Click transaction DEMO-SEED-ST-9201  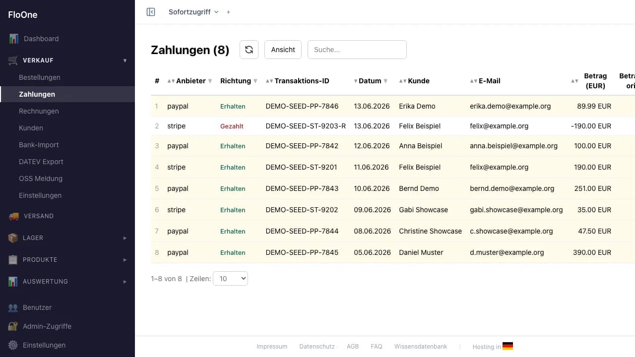click(x=302, y=167)
